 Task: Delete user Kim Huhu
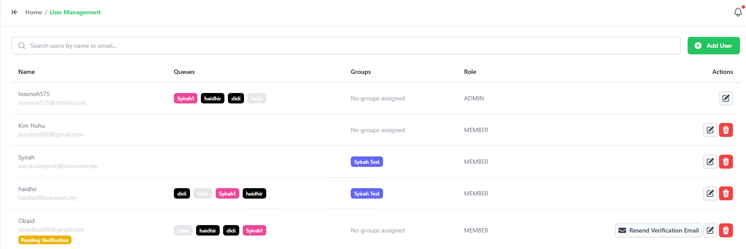tap(726, 130)
